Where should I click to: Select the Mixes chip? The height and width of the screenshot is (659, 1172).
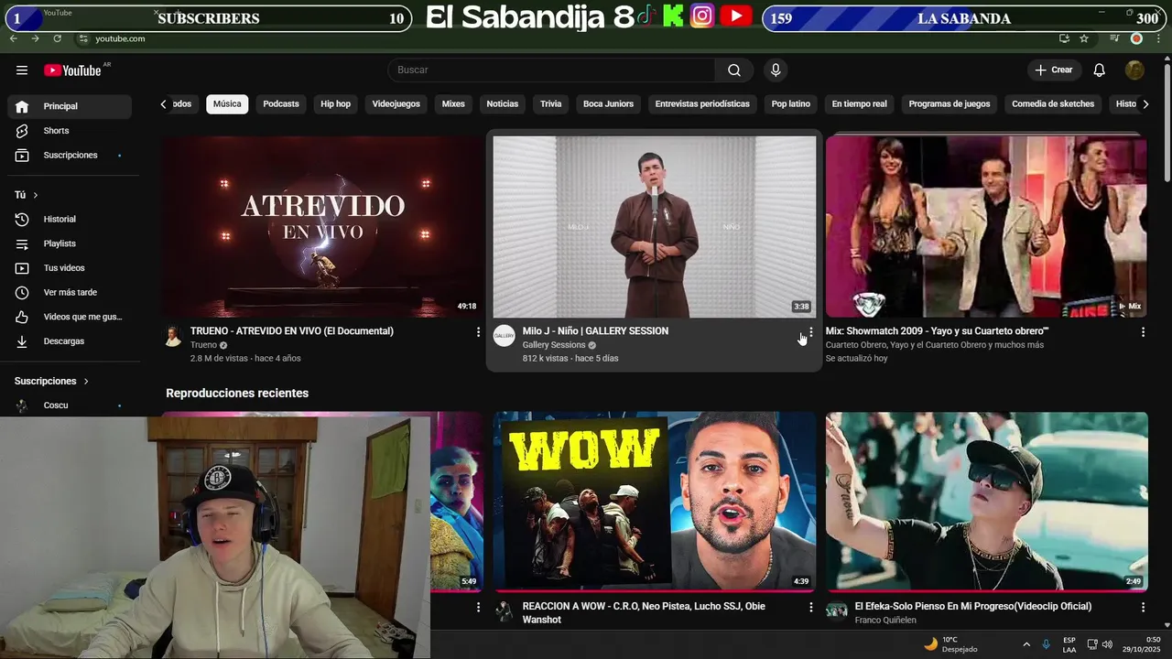pos(453,104)
